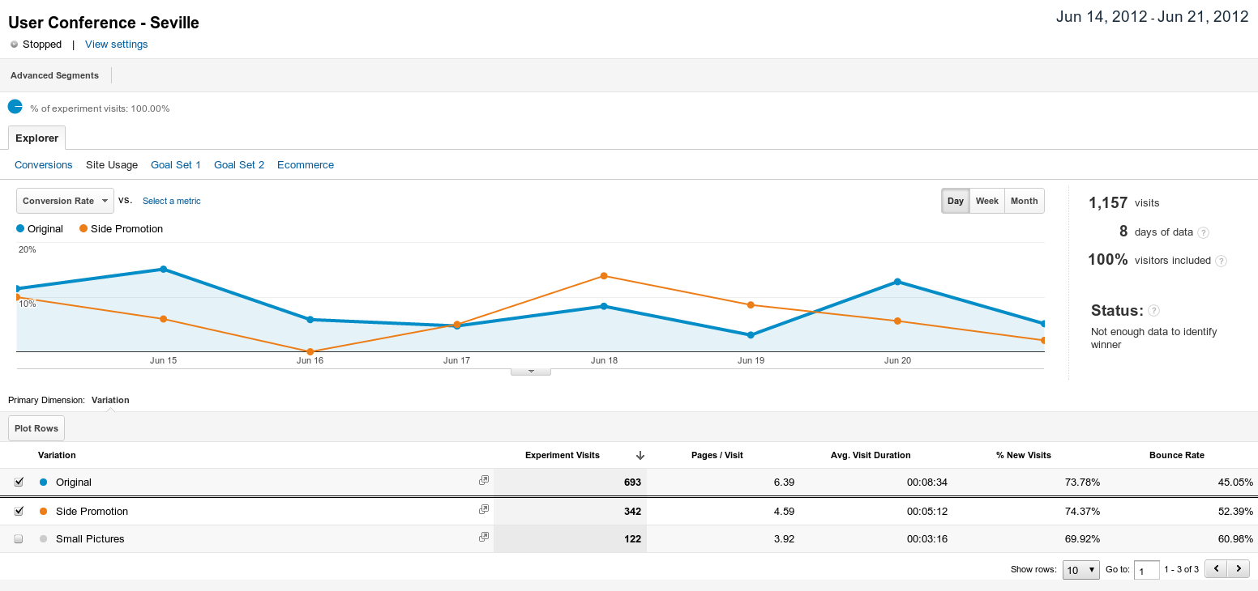1258x591 pixels.
Task: Click the View settings link
Action: click(x=117, y=45)
